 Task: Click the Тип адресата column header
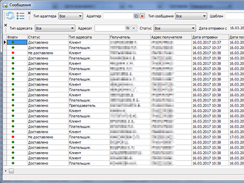[89, 37]
